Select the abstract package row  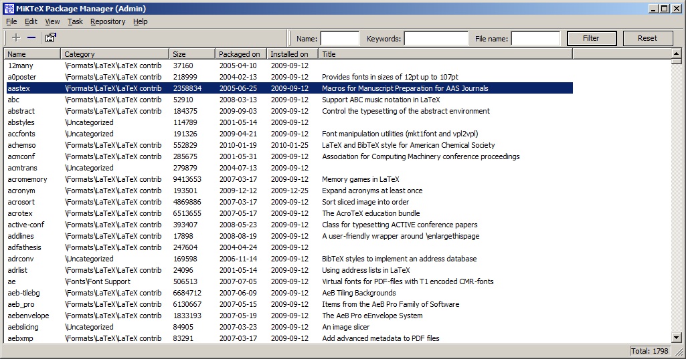[x=290, y=111]
